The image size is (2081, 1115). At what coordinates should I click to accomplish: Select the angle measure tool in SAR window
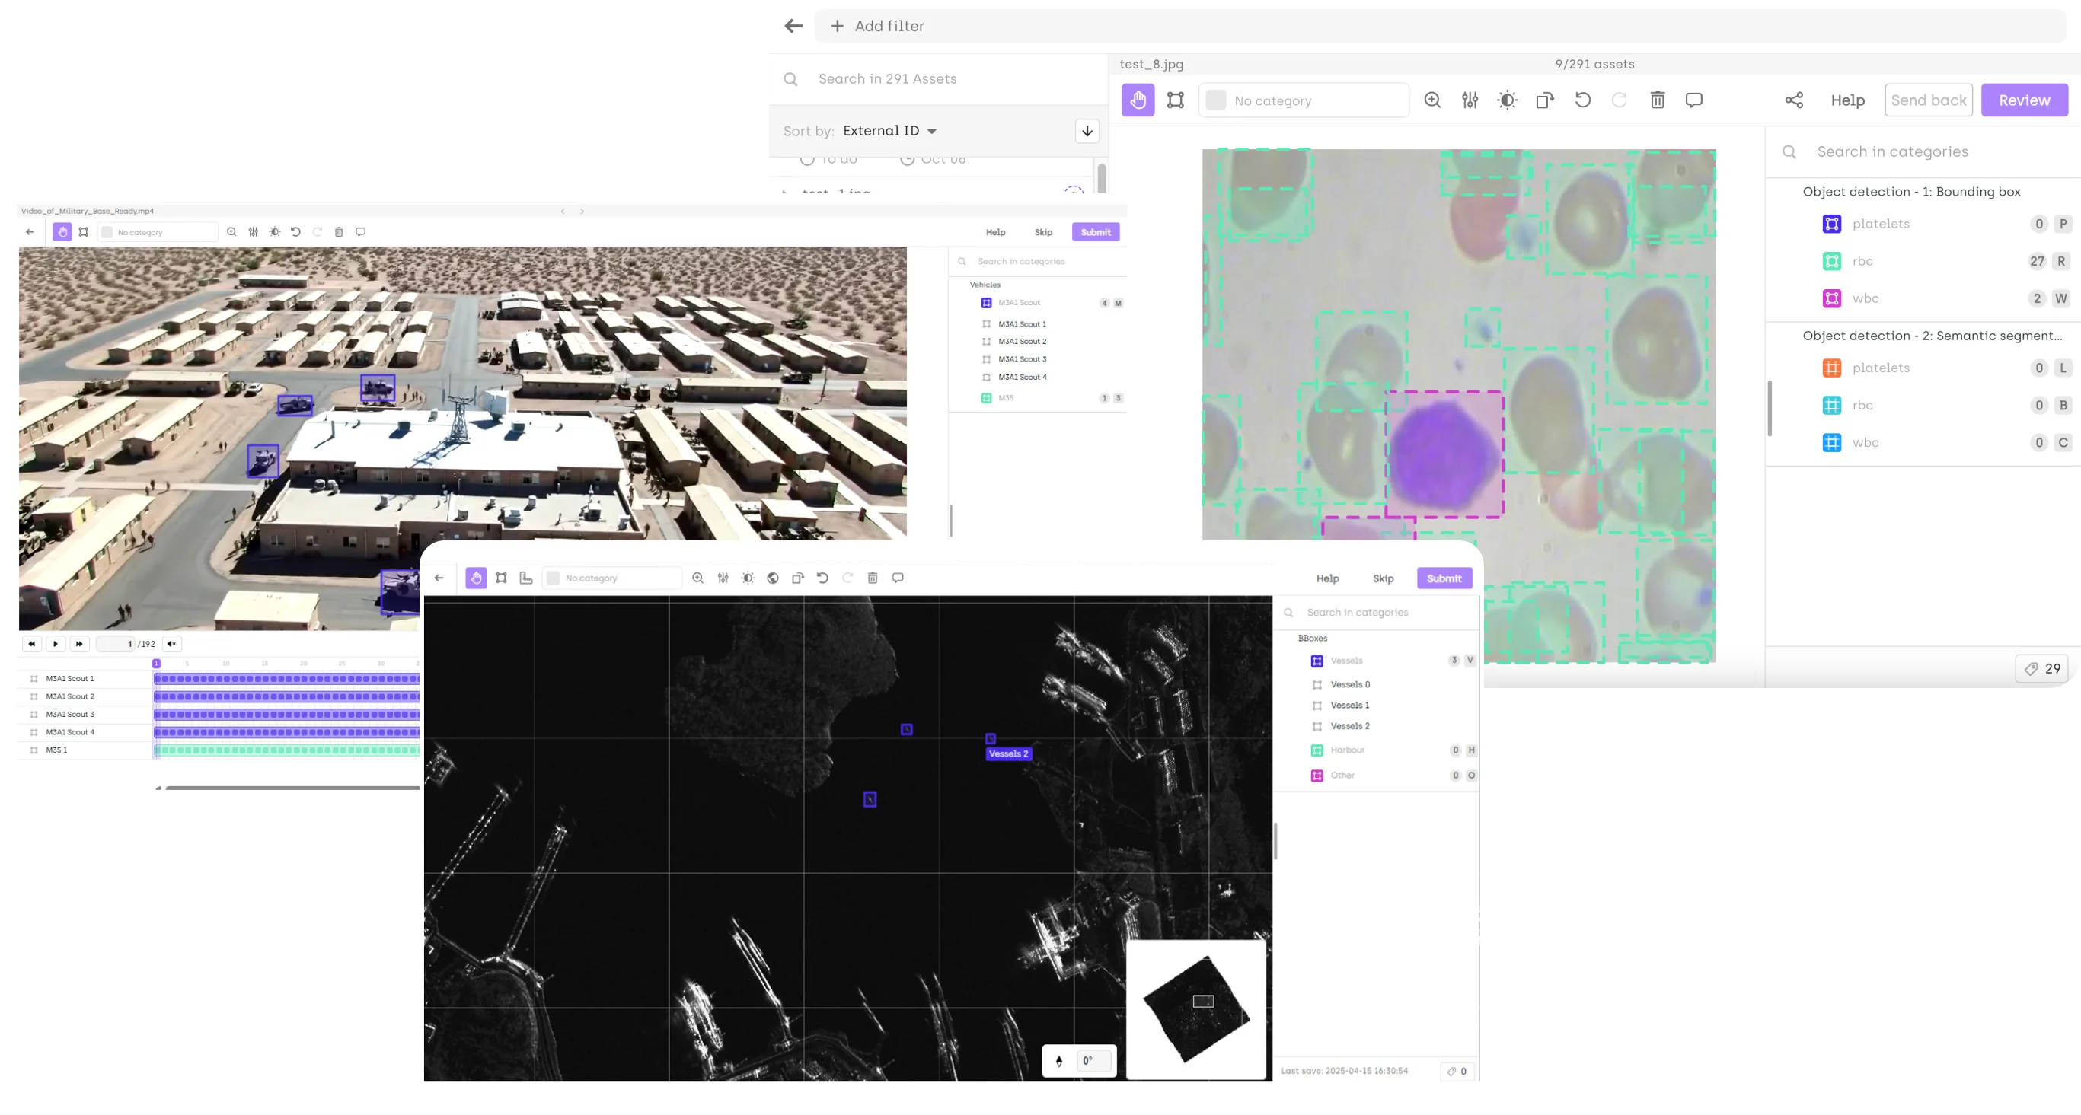tap(526, 578)
